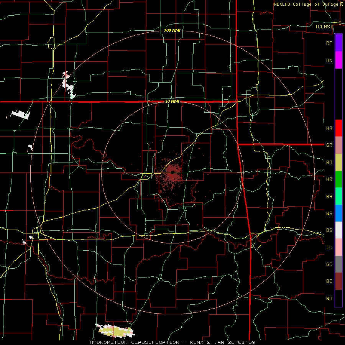This screenshot has width=345, height=345.
Task: Click the brown BI legend swatch
Action: [338, 281]
